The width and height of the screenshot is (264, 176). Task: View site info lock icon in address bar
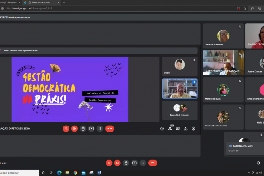pos(2,8)
